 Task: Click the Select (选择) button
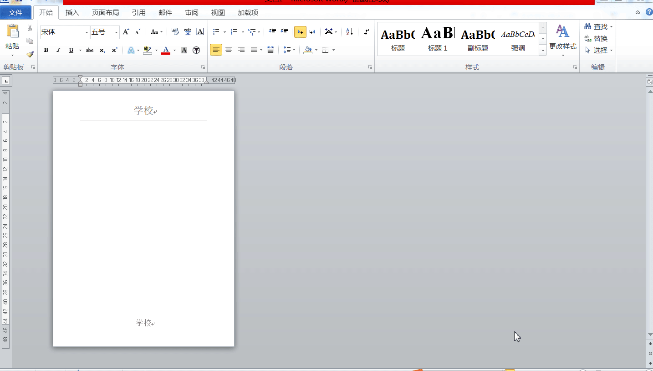point(599,51)
